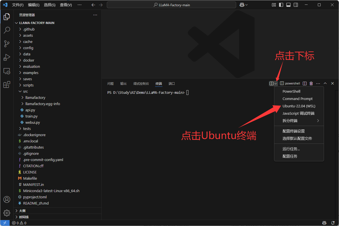The height and width of the screenshot is (226, 339).
Task: Click 配置终端设置 in the menu
Action: [299, 131]
